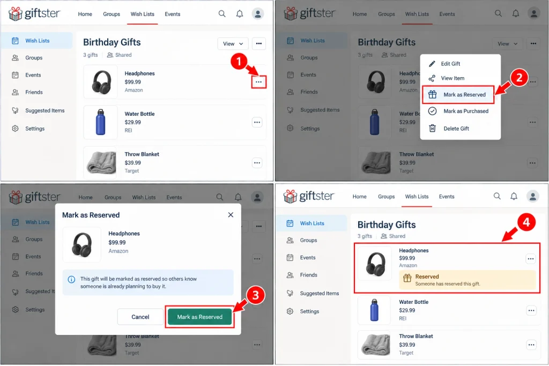Click '$99.99' price inside the reserve dialog
The width and height of the screenshot is (549, 366).
117,243
